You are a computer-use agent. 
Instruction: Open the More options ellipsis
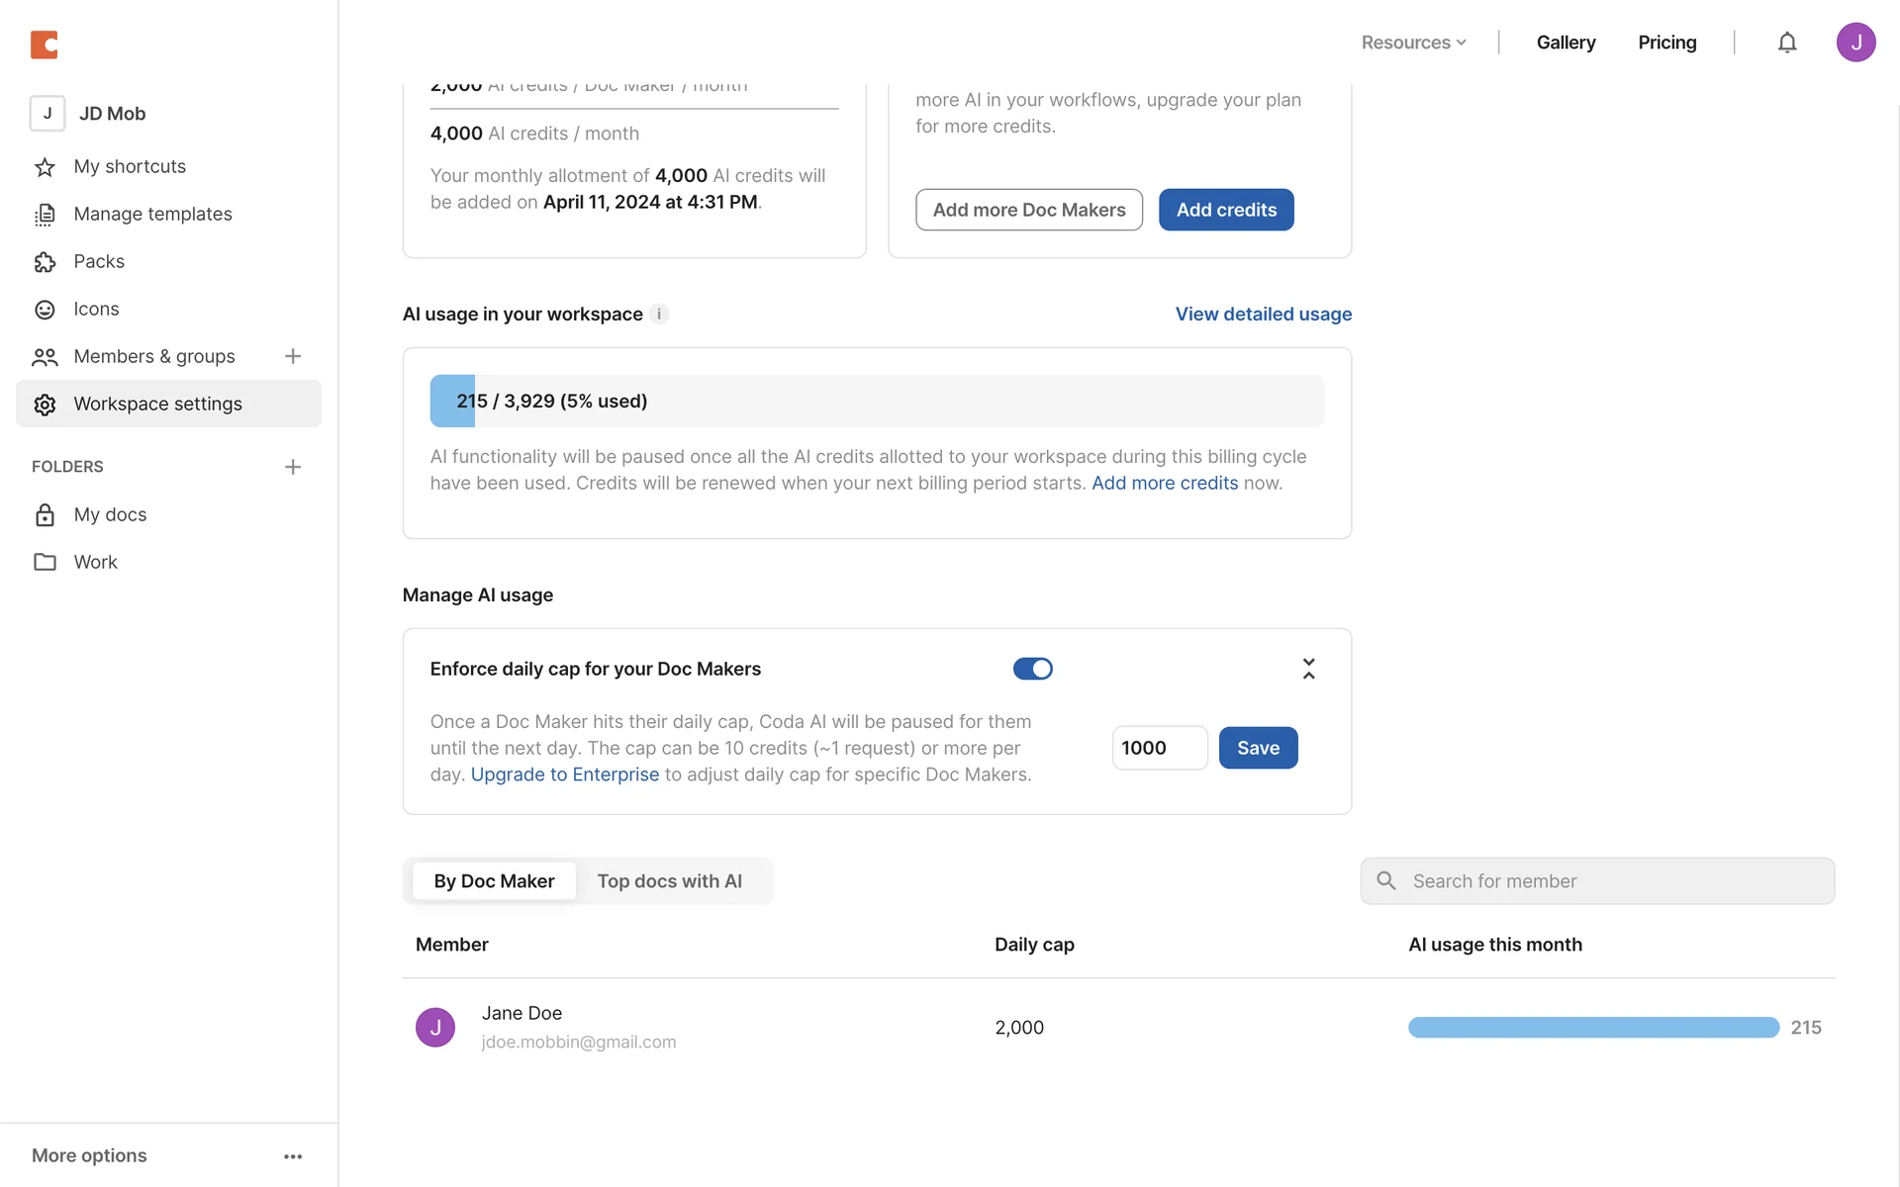[x=292, y=1156]
